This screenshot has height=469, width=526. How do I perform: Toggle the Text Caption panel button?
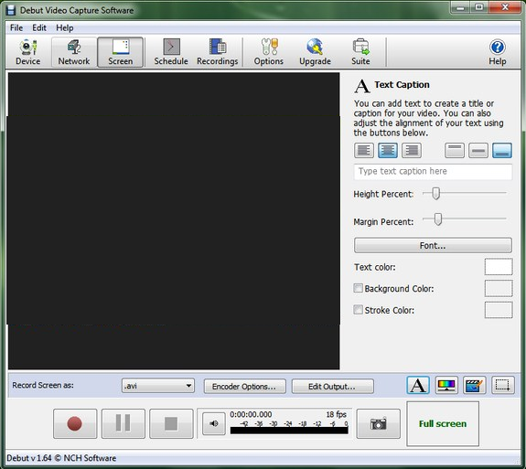pos(418,385)
